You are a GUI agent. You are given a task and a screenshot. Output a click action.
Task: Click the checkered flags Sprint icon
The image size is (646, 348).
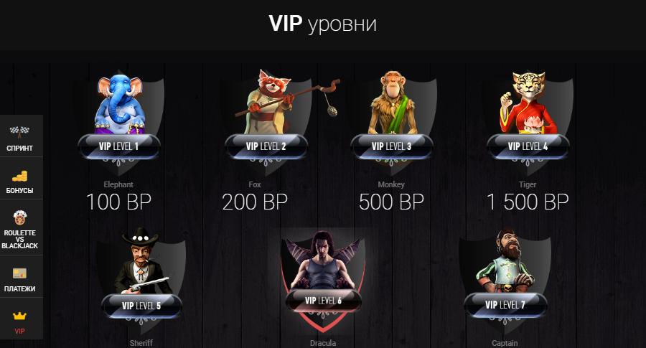pos(19,131)
